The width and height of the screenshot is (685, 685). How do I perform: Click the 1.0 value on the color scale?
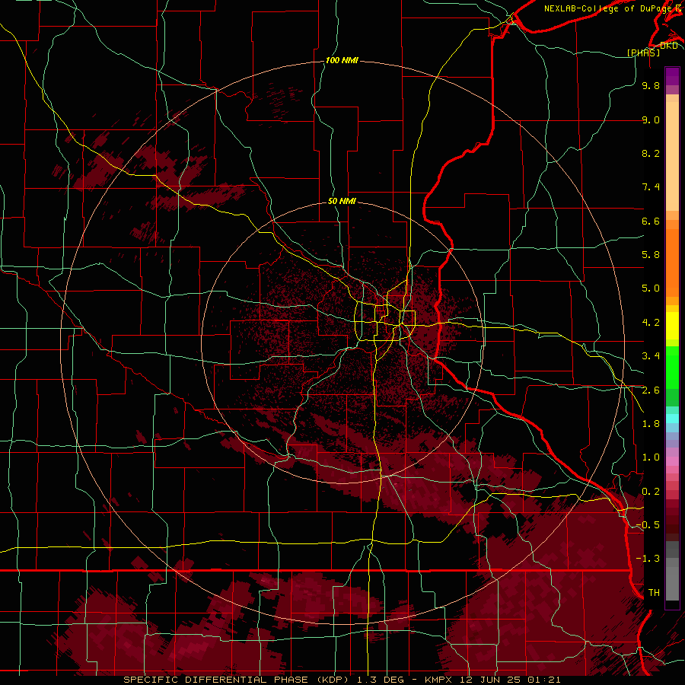coord(651,457)
